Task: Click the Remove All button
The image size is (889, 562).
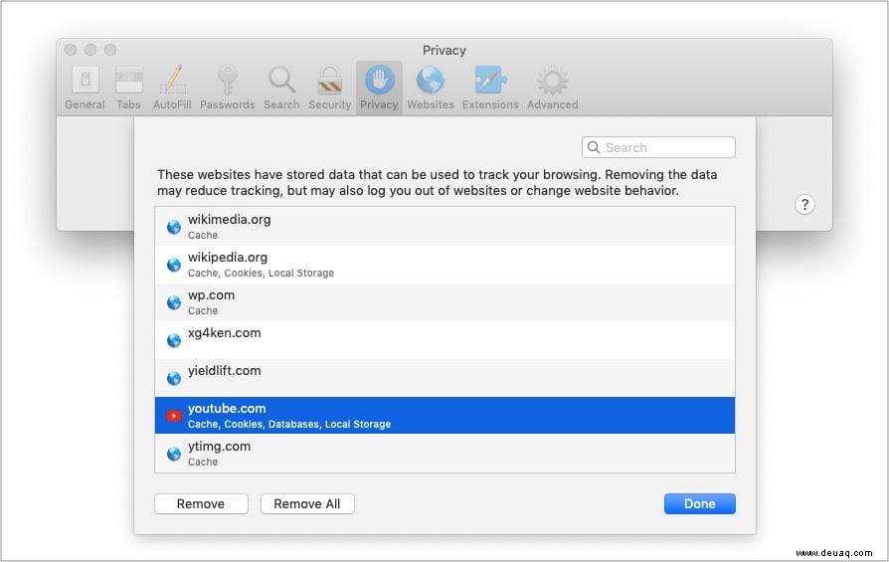Action: (x=307, y=503)
